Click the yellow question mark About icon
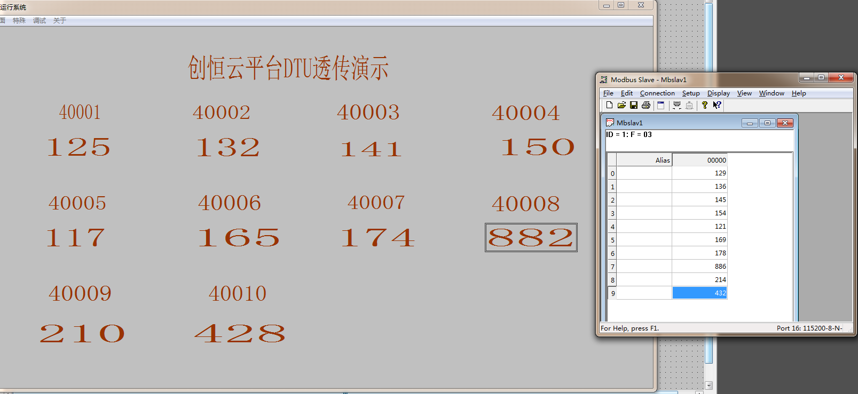Screen dimensions: 858x394 [705, 106]
